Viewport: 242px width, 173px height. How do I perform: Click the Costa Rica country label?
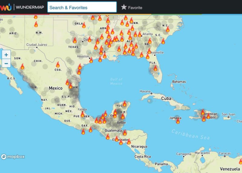pos(142,156)
